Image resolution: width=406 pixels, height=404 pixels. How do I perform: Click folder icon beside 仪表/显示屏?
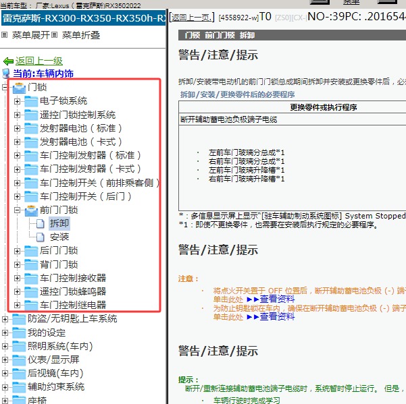pyautogui.click(x=19, y=359)
